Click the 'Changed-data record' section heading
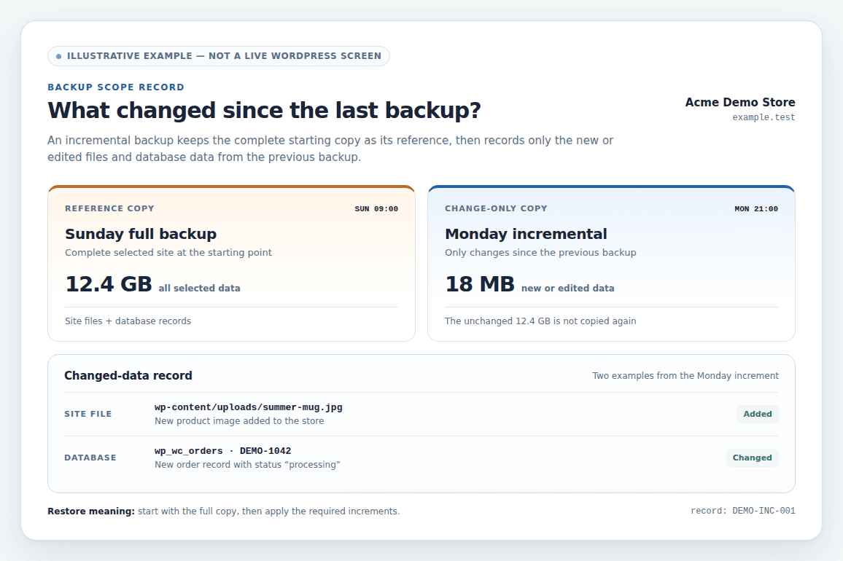 128,376
